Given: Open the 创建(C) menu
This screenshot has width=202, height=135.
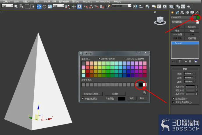Looking at the screenshot, I should tap(37, 1).
